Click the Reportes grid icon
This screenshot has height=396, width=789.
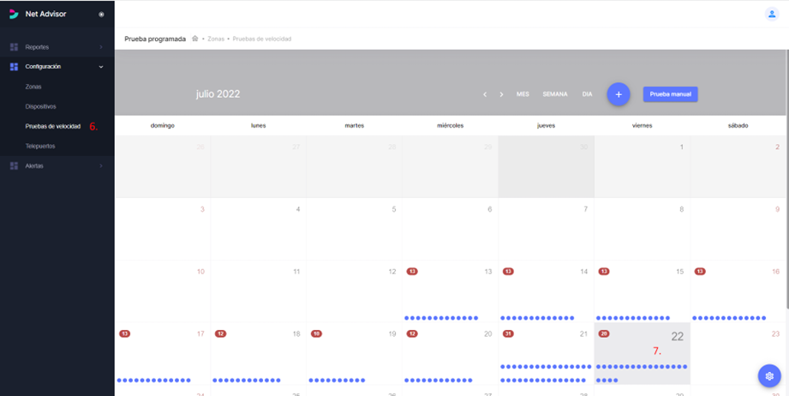14,47
